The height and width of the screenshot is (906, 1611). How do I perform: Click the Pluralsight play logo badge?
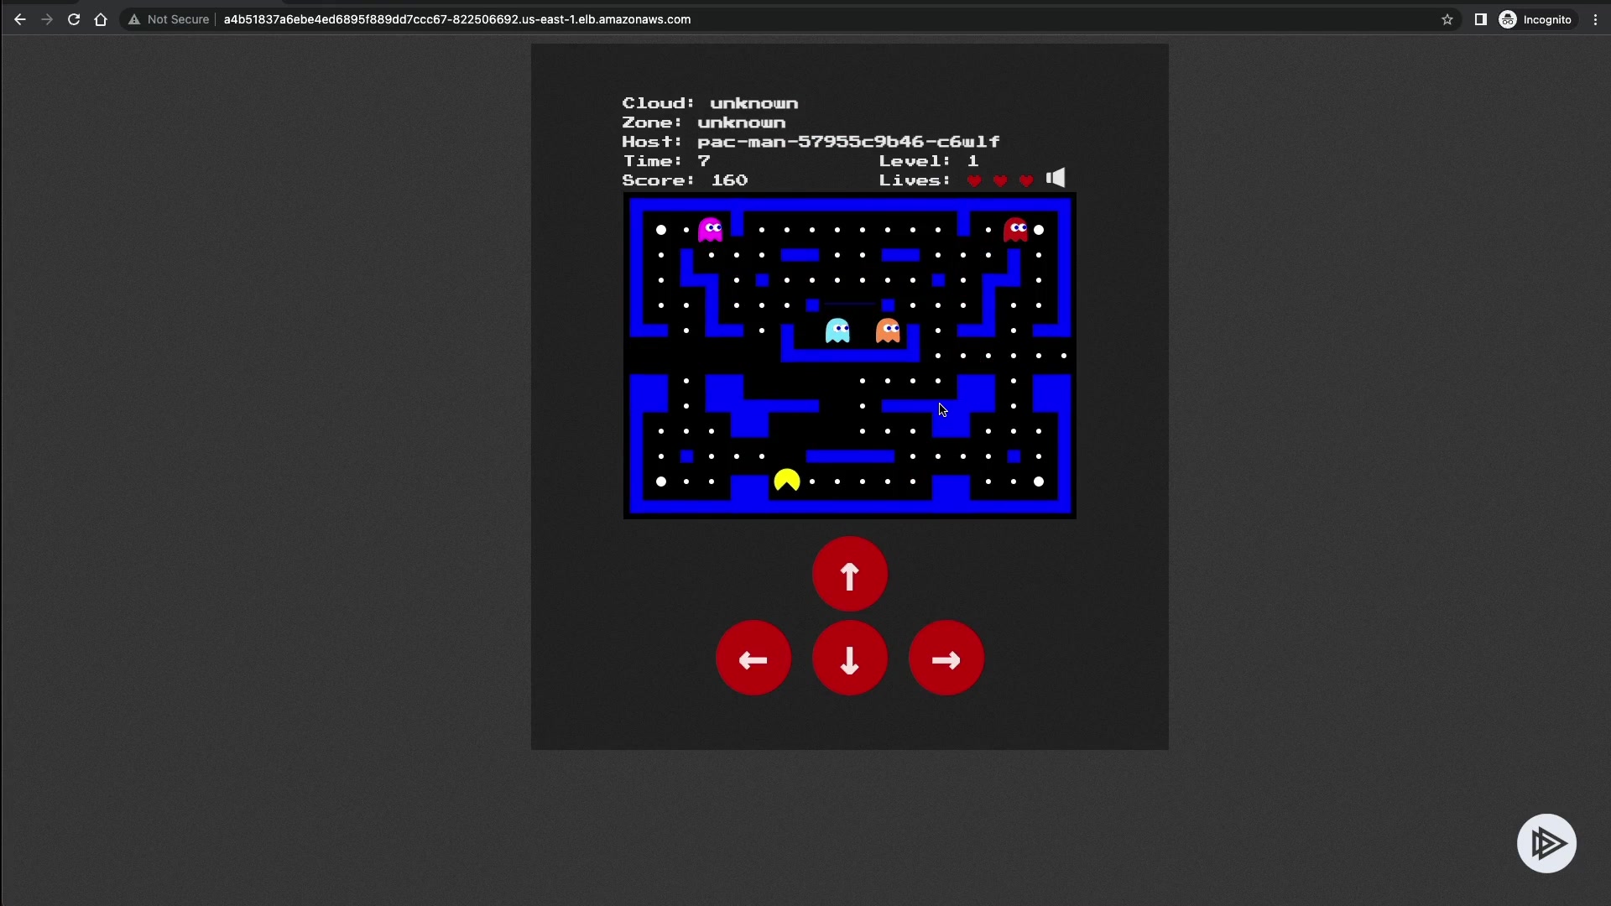1546,843
